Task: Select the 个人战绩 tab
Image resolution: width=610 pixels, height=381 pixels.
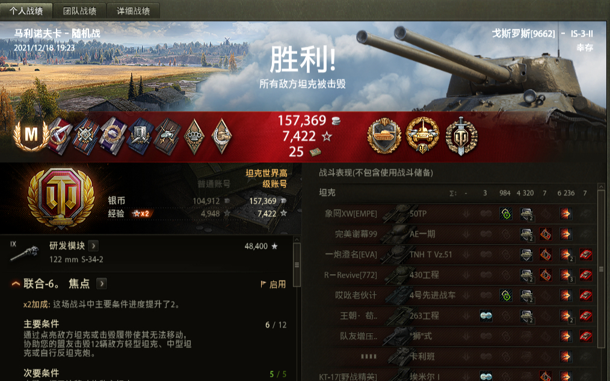Action: click(x=26, y=11)
